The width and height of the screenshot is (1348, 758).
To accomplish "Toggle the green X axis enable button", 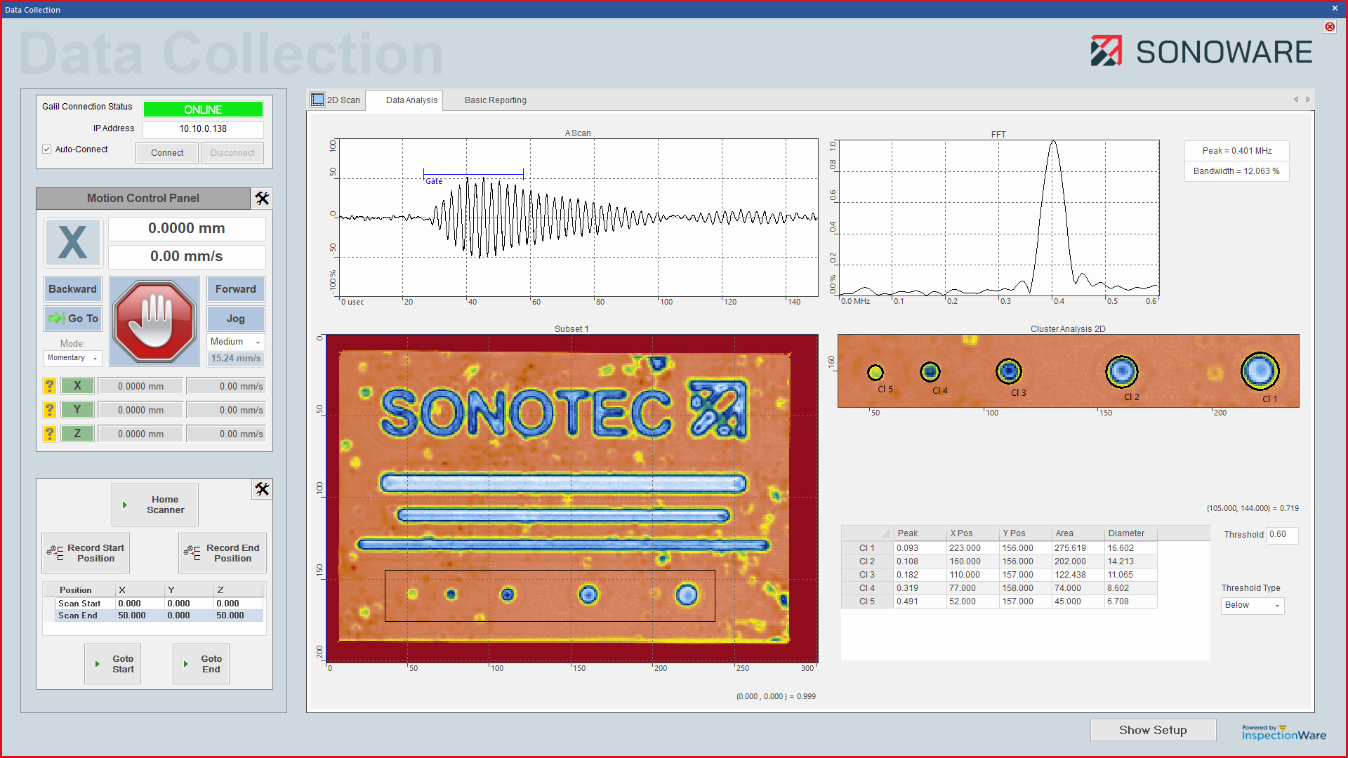I will (x=77, y=385).
